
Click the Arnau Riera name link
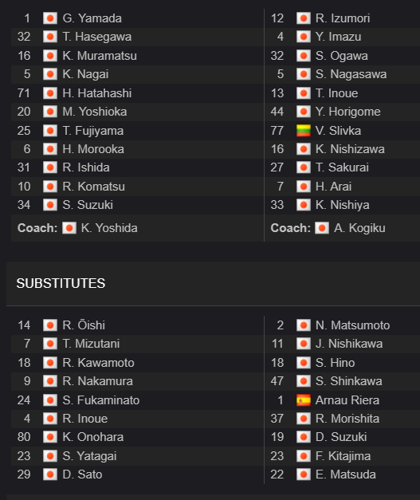coord(347,400)
